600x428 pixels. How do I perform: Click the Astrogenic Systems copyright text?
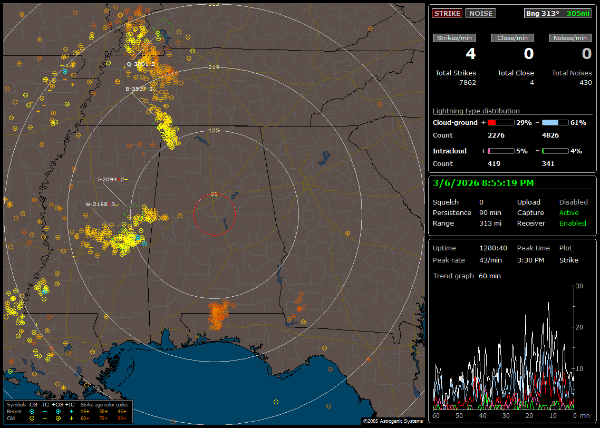pyautogui.click(x=393, y=421)
